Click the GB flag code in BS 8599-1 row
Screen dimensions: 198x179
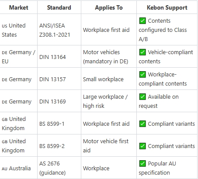coord(4,119)
